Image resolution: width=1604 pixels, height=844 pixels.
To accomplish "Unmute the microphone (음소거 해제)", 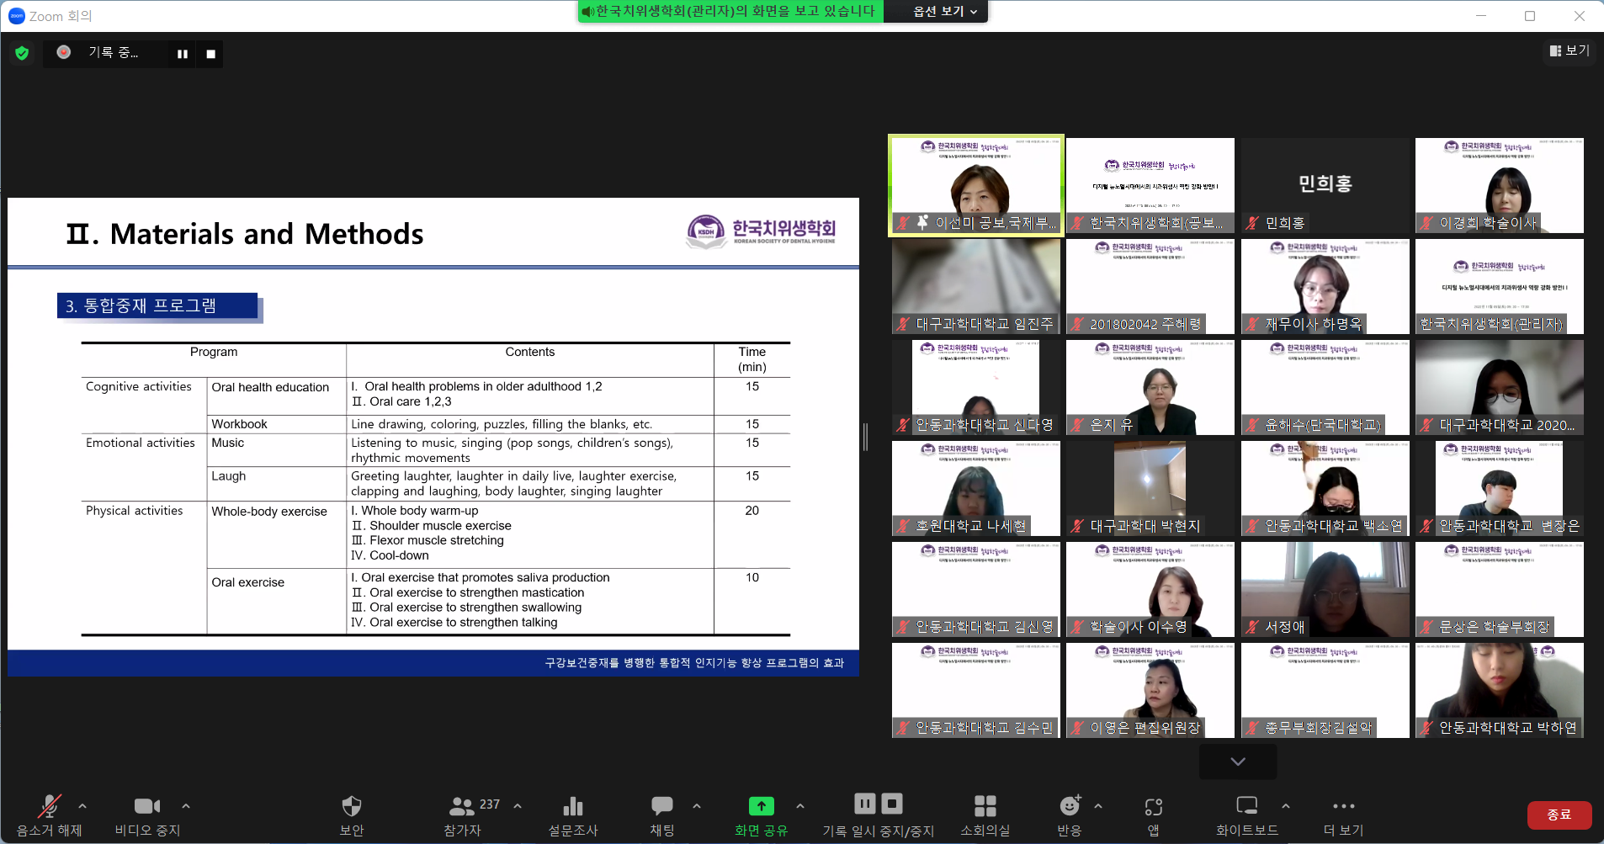I will click(49, 807).
